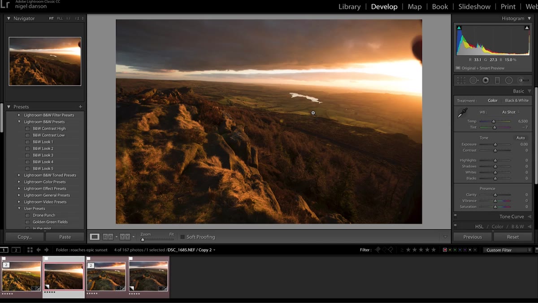538x303 pixels.
Task: Select second window display button 2
Action: pyautogui.click(x=16, y=250)
